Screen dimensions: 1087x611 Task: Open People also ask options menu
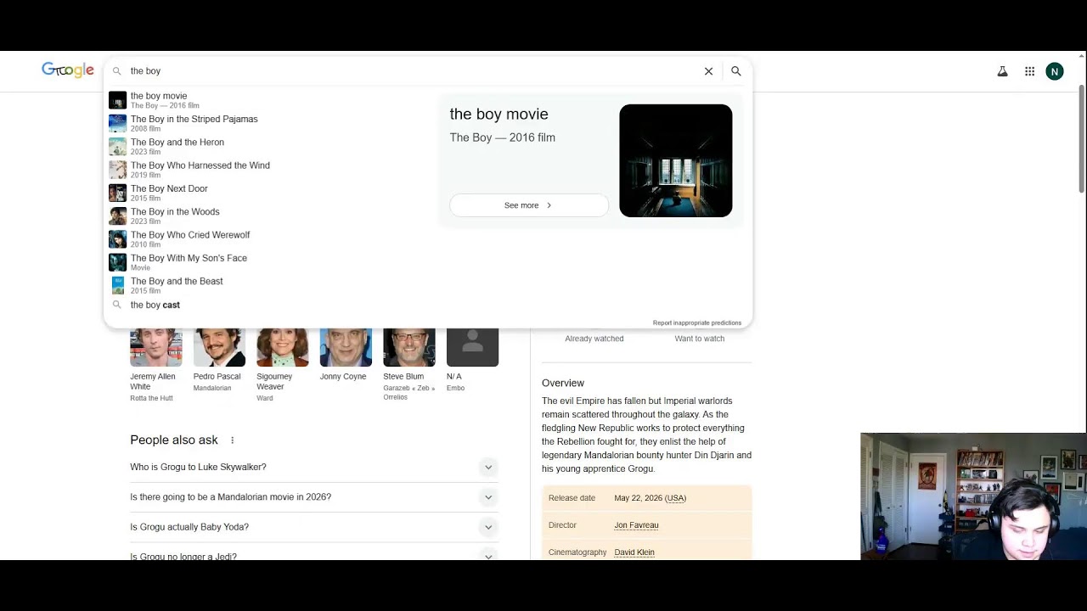click(x=232, y=440)
